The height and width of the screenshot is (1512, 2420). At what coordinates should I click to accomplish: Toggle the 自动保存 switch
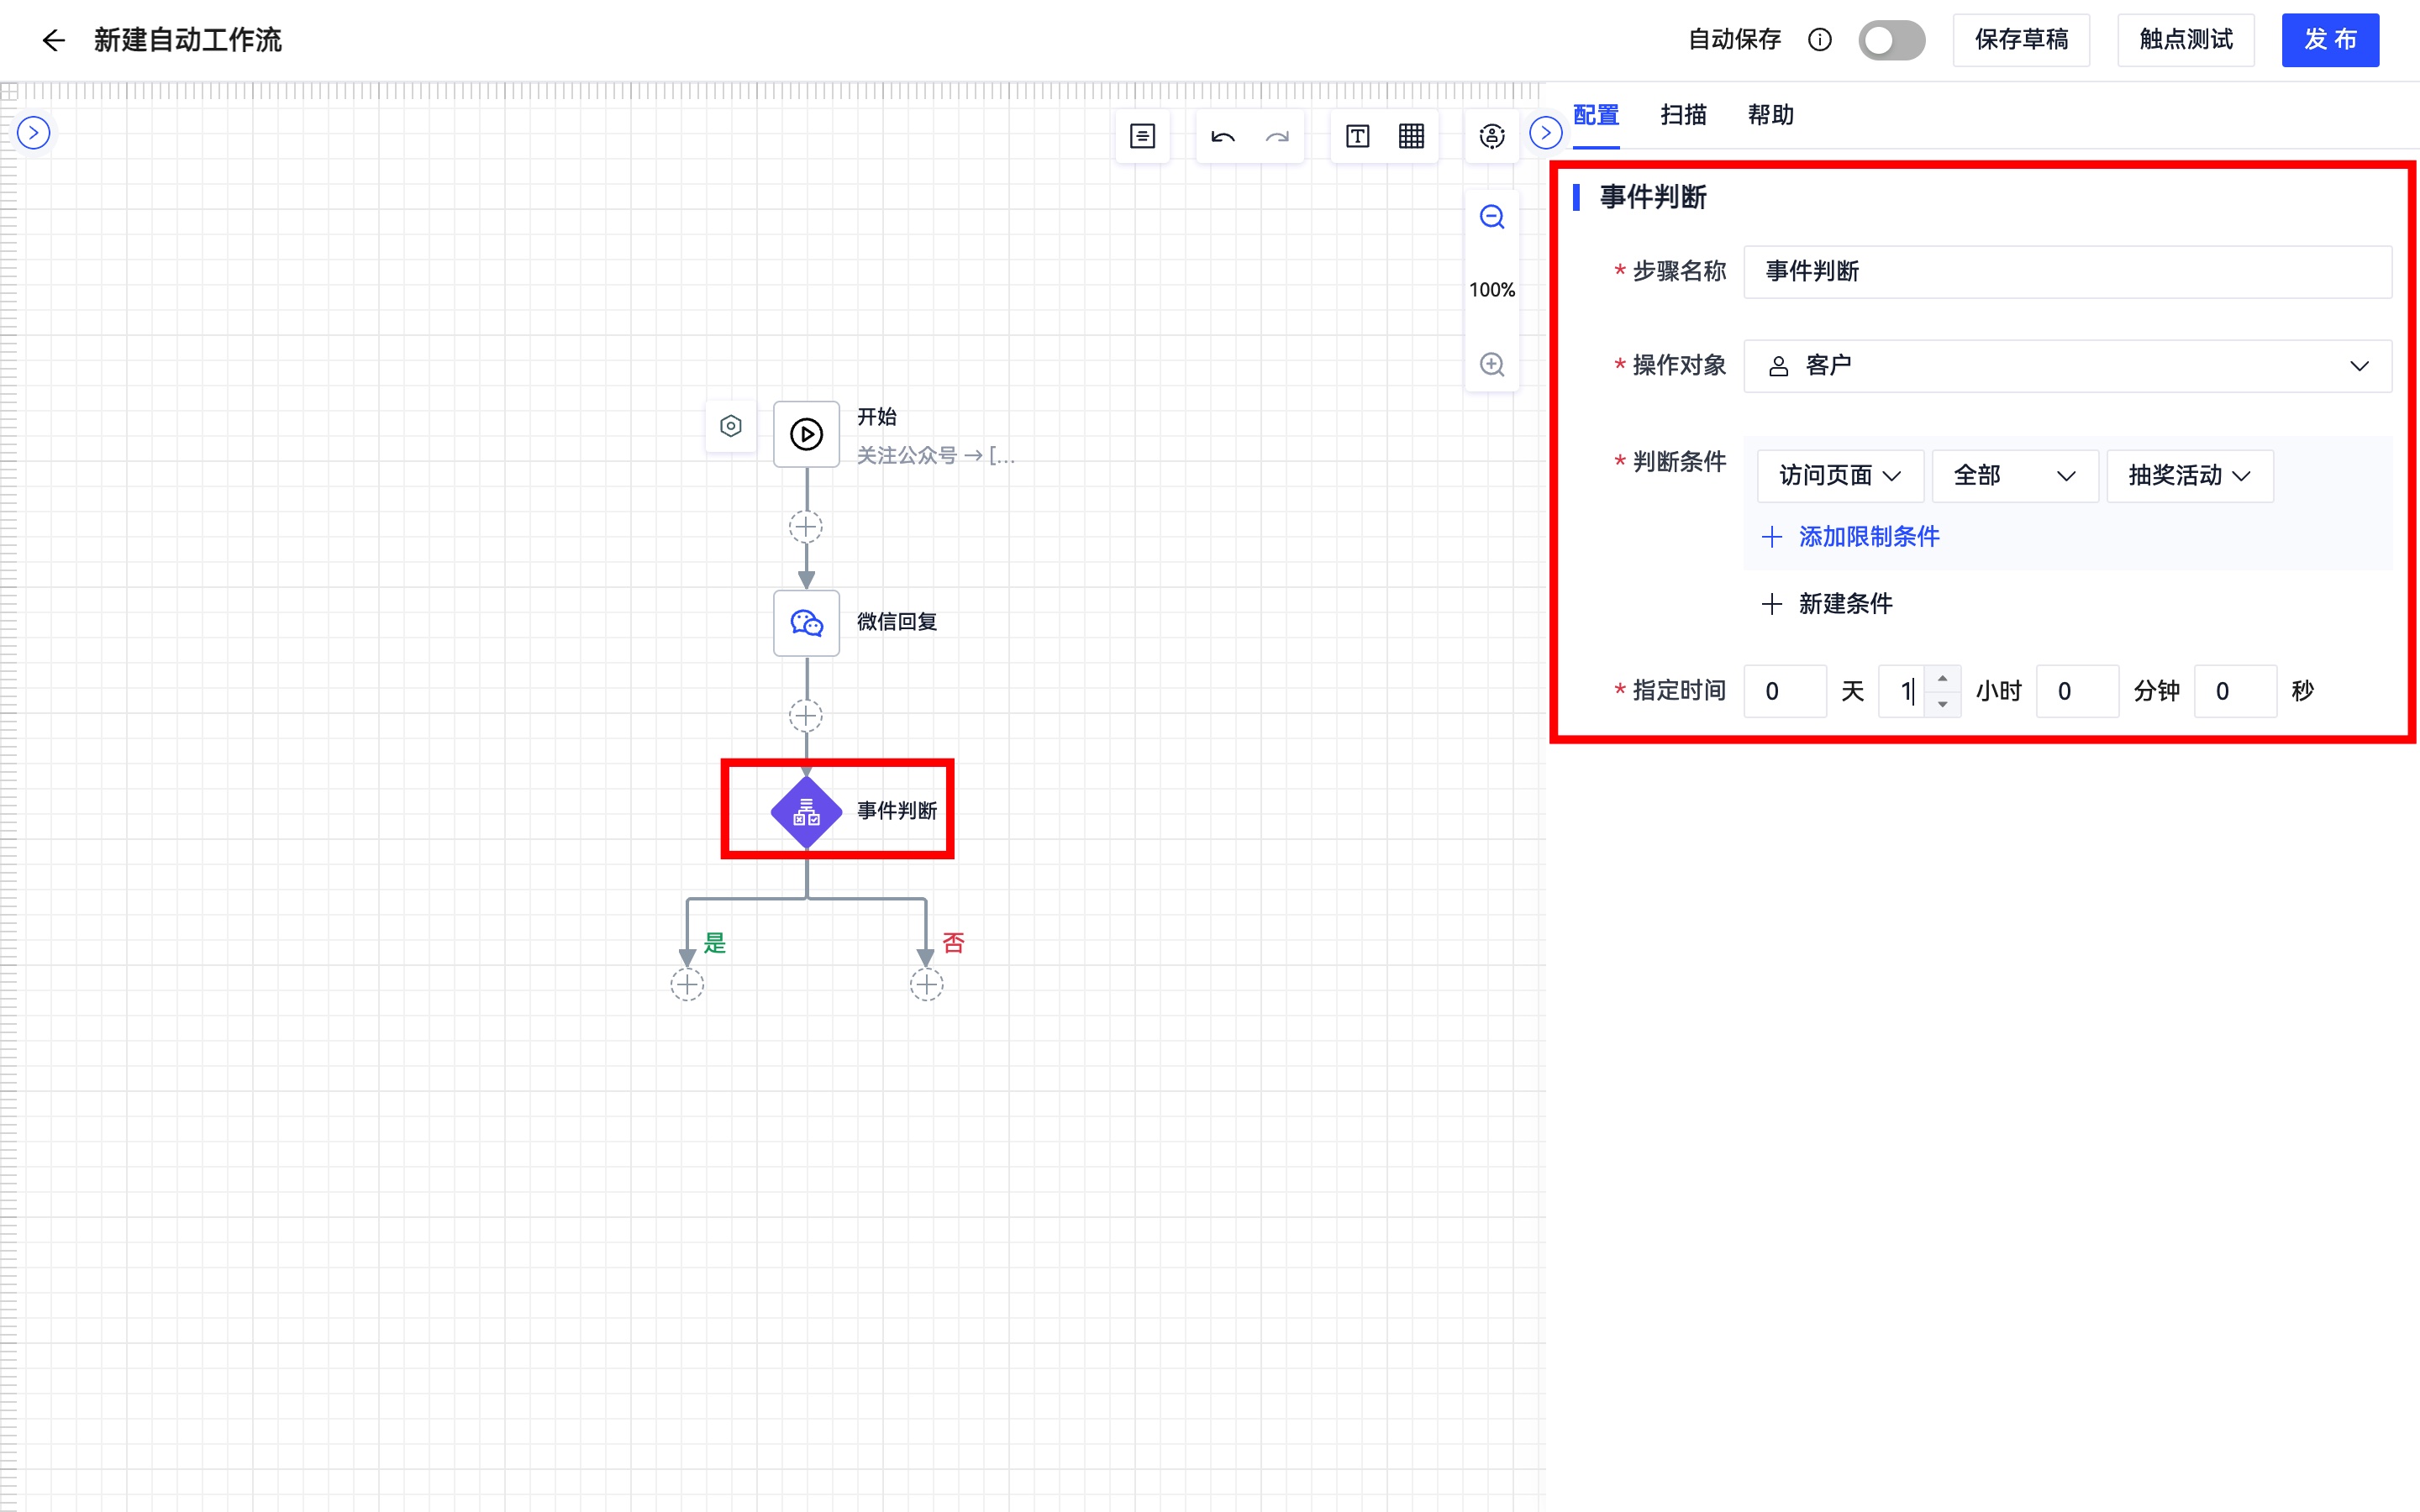coord(1891,40)
